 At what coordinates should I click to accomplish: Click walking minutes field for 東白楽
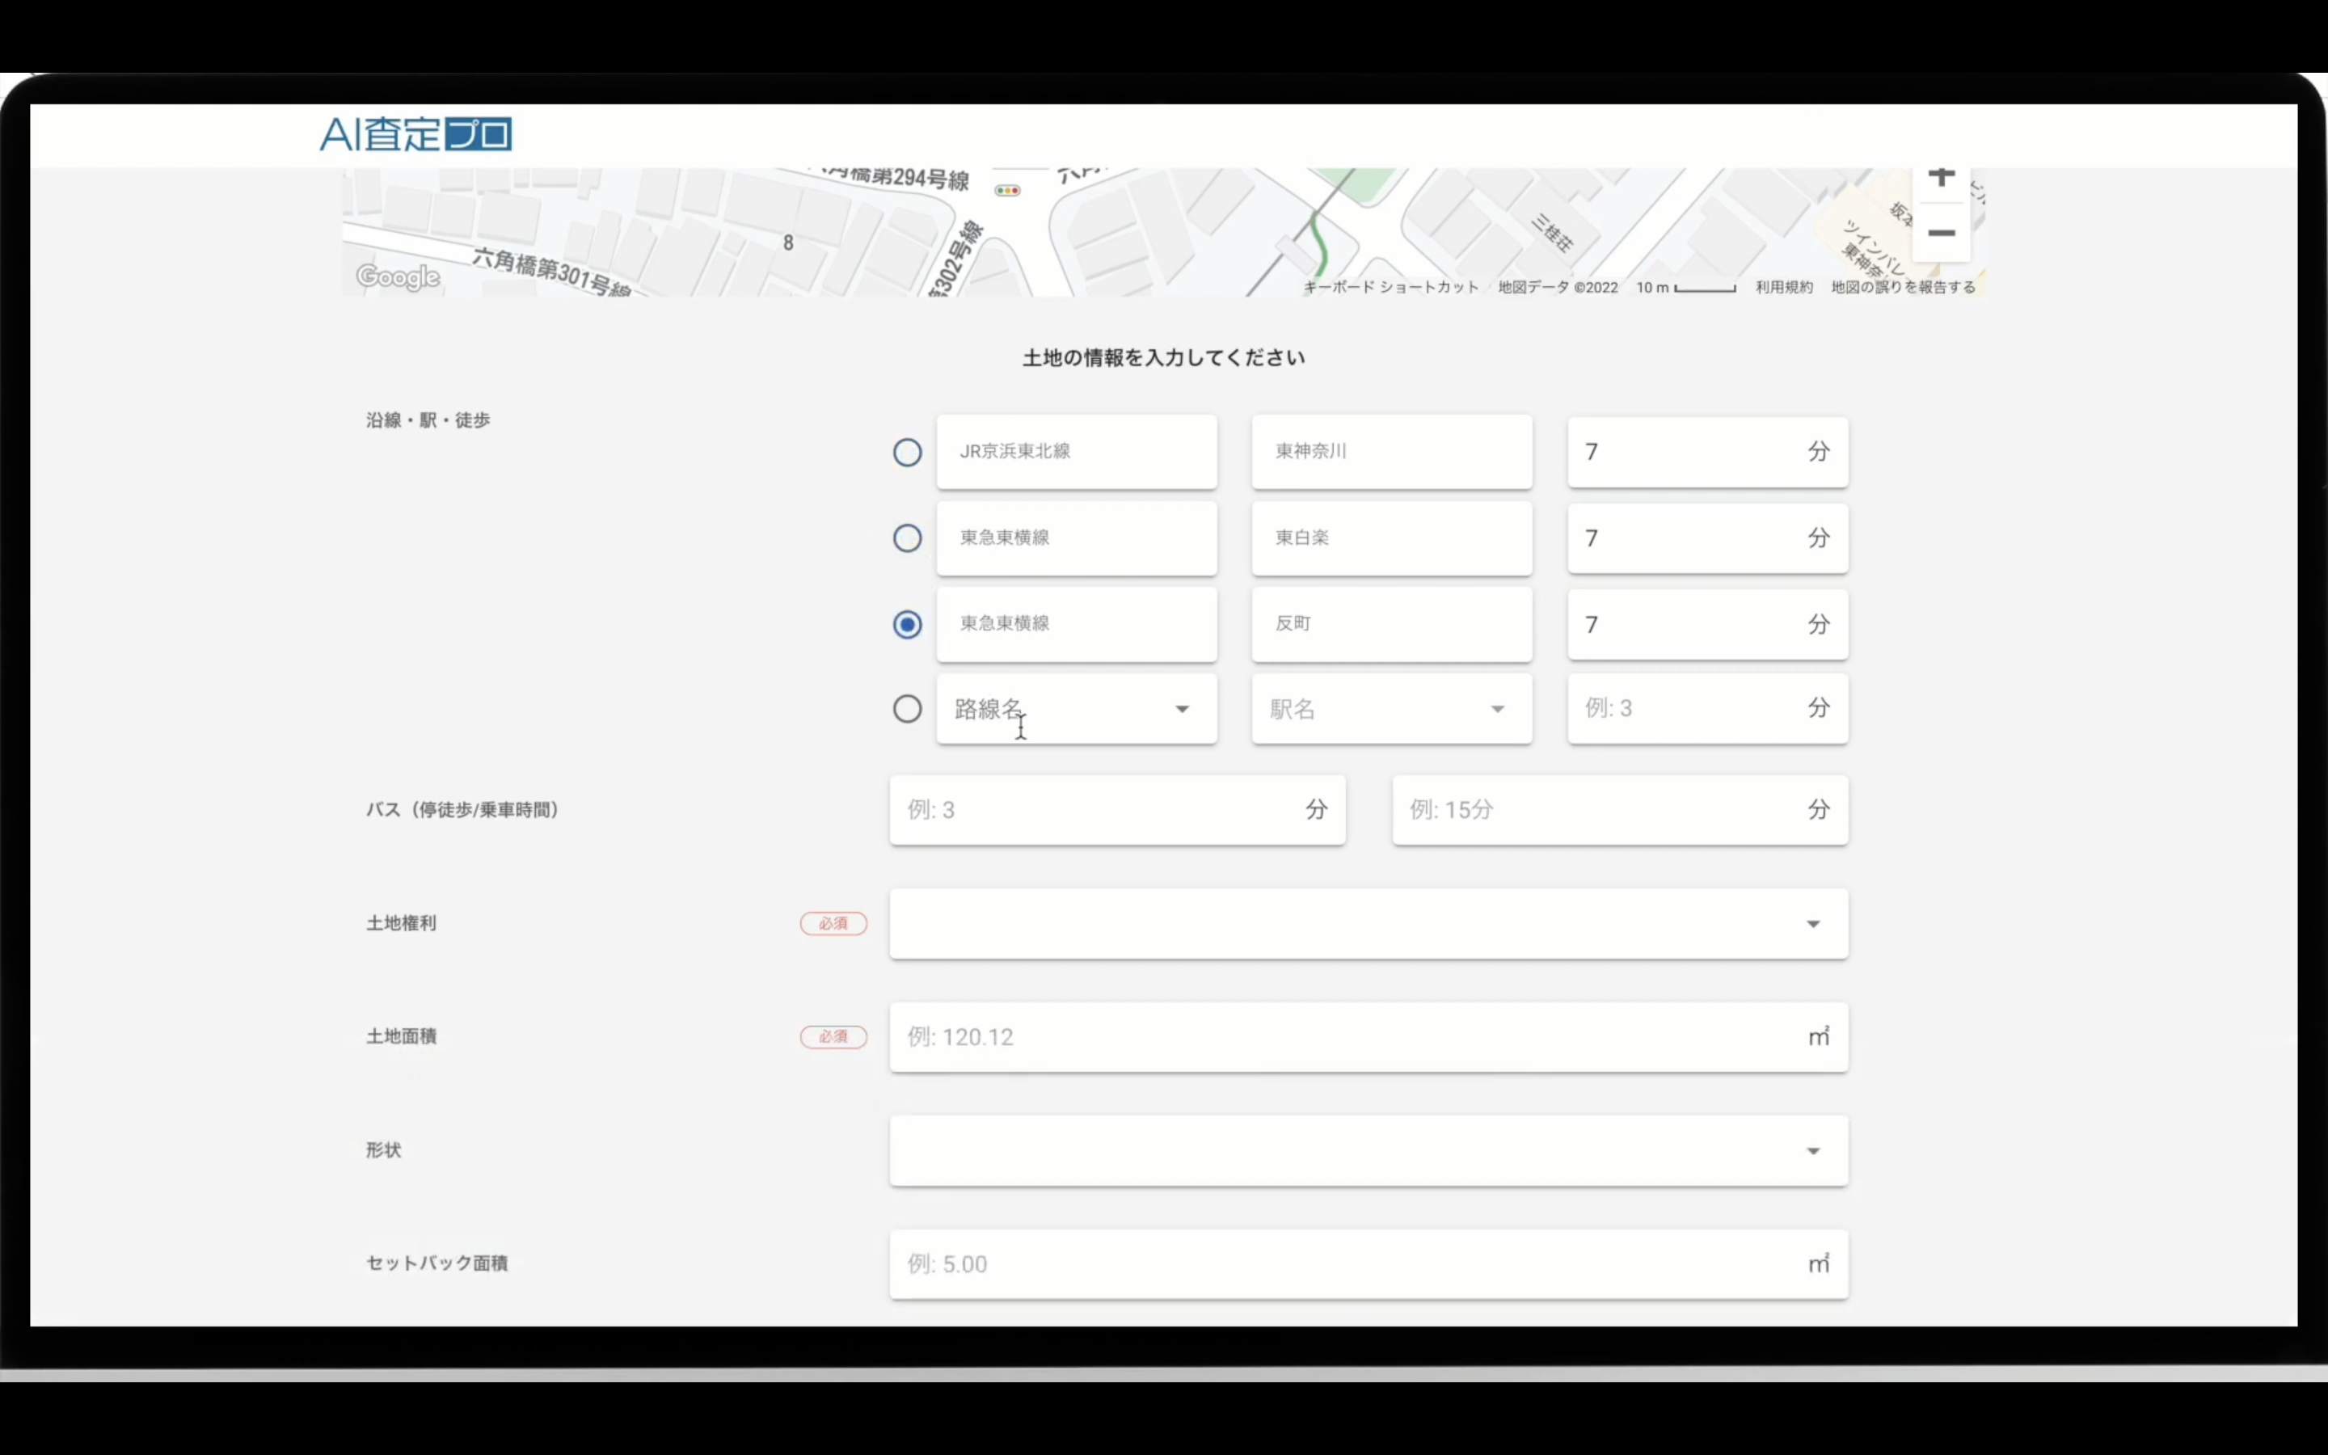pyautogui.click(x=1707, y=538)
